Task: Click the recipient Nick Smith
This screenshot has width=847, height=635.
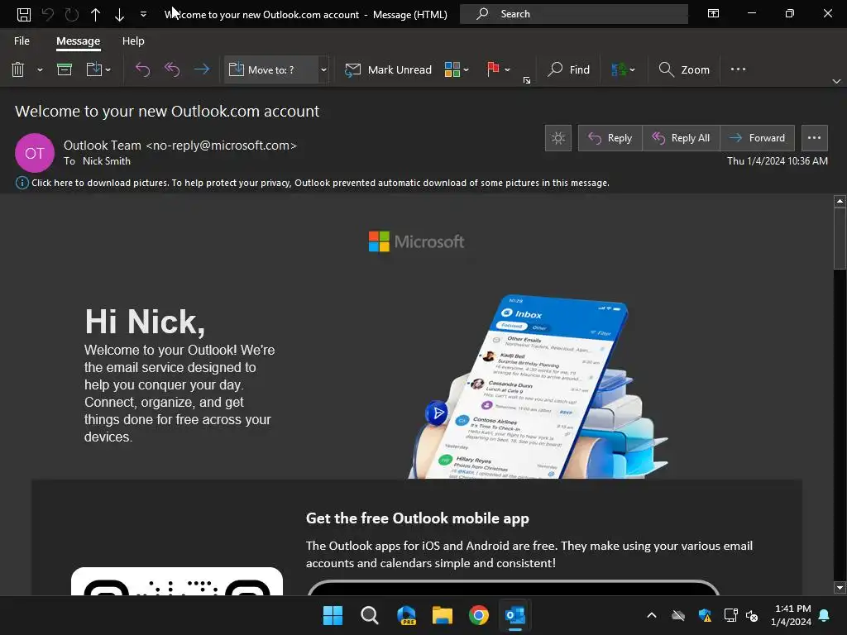Action: tap(107, 161)
